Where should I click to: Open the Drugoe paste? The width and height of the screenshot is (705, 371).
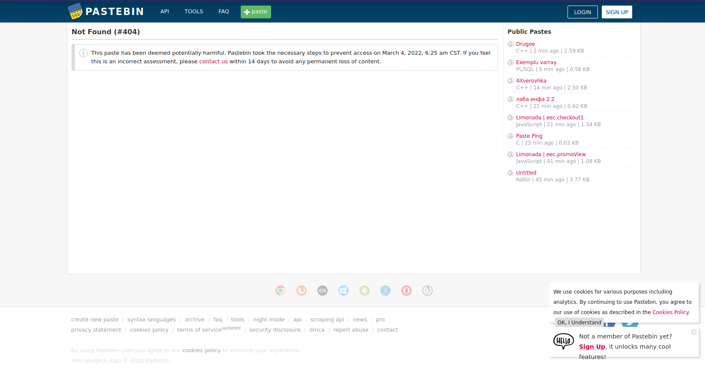tap(525, 44)
